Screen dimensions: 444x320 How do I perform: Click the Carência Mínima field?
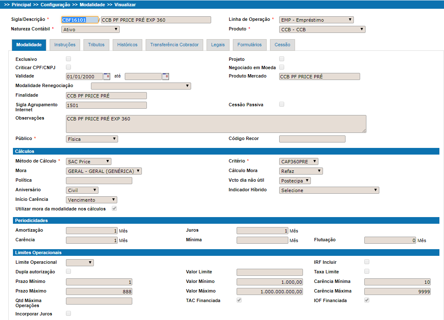click(x=397, y=282)
